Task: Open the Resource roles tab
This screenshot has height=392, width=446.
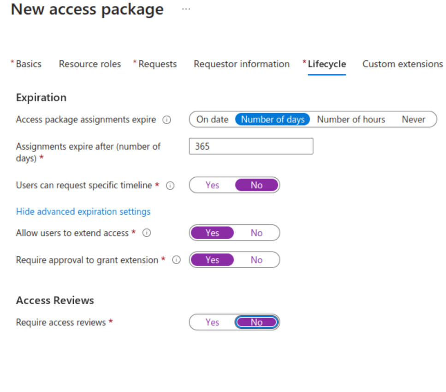Action: (x=90, y=64)
